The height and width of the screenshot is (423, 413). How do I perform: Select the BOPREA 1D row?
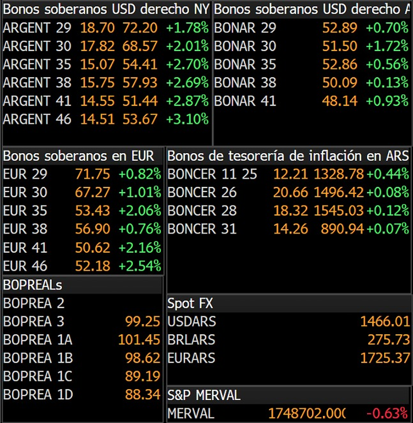pyautogui.click(x=82, y=394)
